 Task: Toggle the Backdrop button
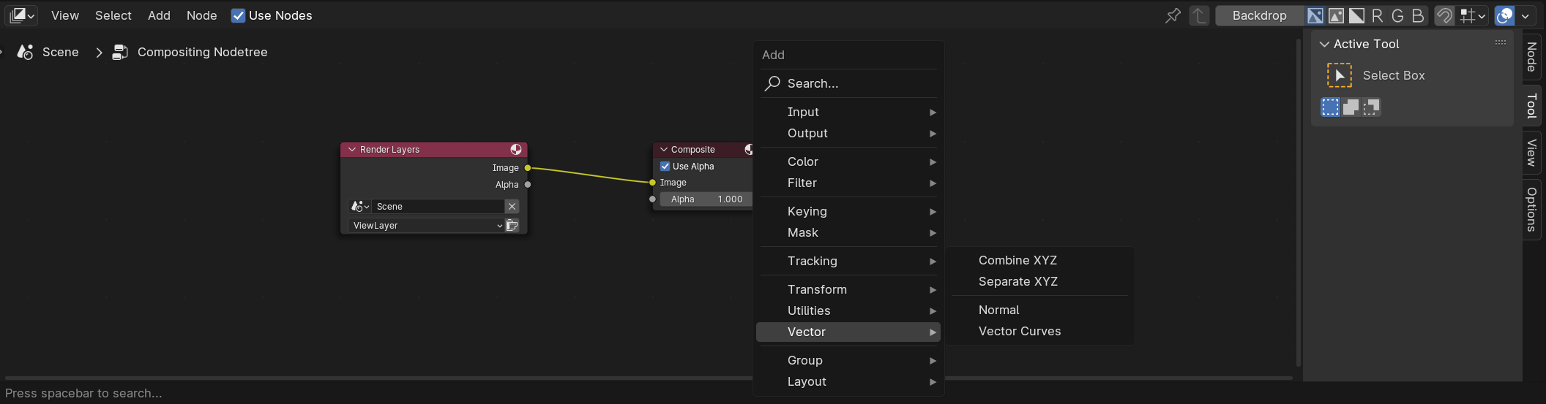(1259, 15)
